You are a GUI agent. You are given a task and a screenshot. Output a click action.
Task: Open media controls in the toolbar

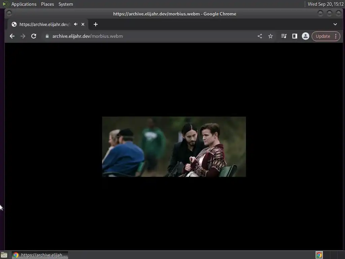(284, 36)
